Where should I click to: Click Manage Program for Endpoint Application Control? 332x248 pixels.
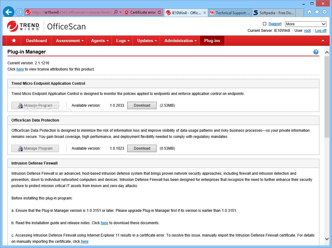click(x=35, y=105)
